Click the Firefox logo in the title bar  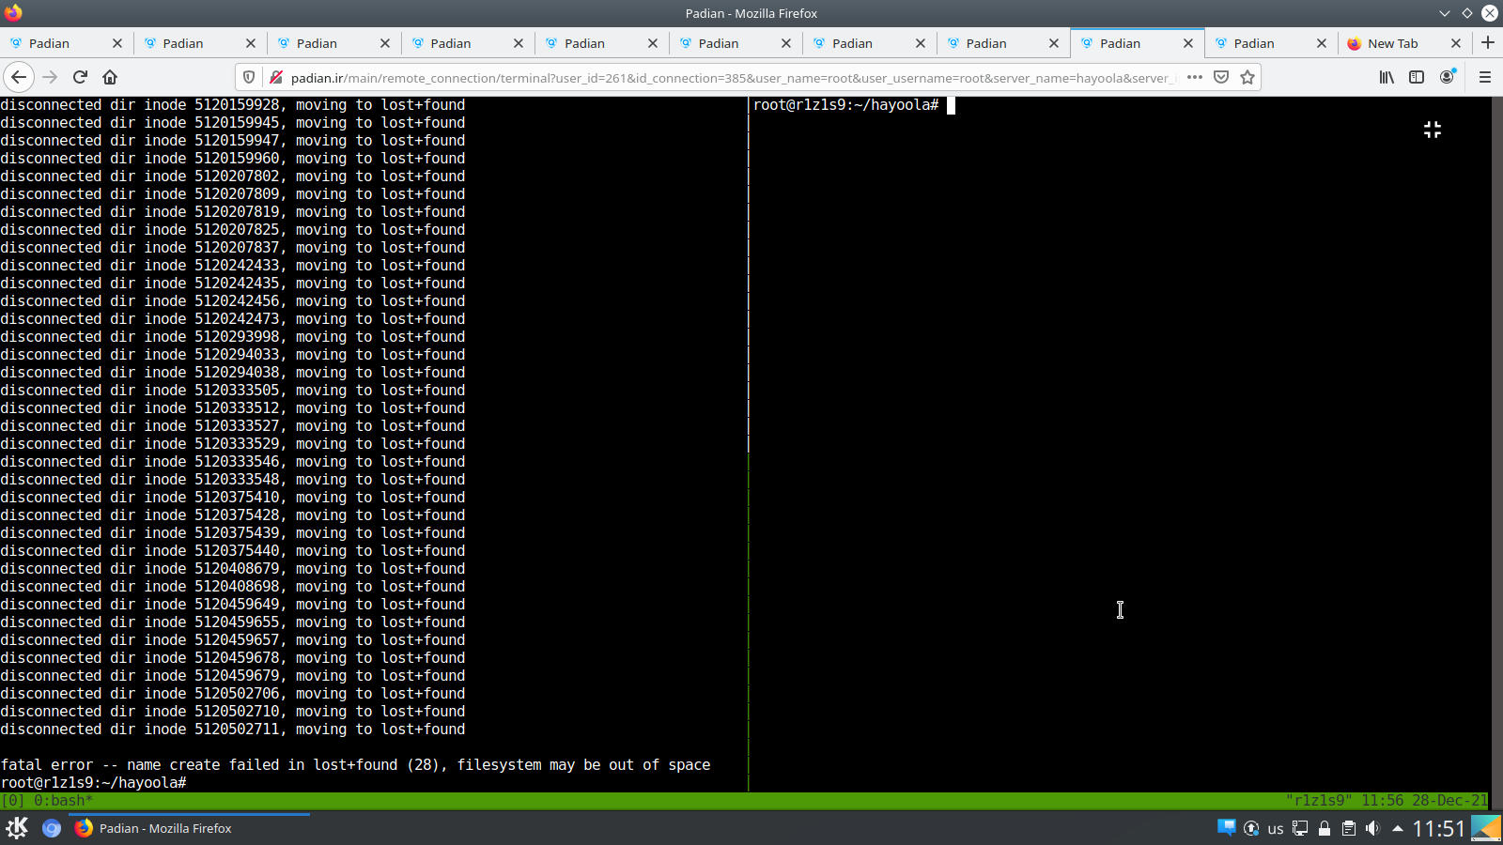pyautogui.click(x=13, y=12)
